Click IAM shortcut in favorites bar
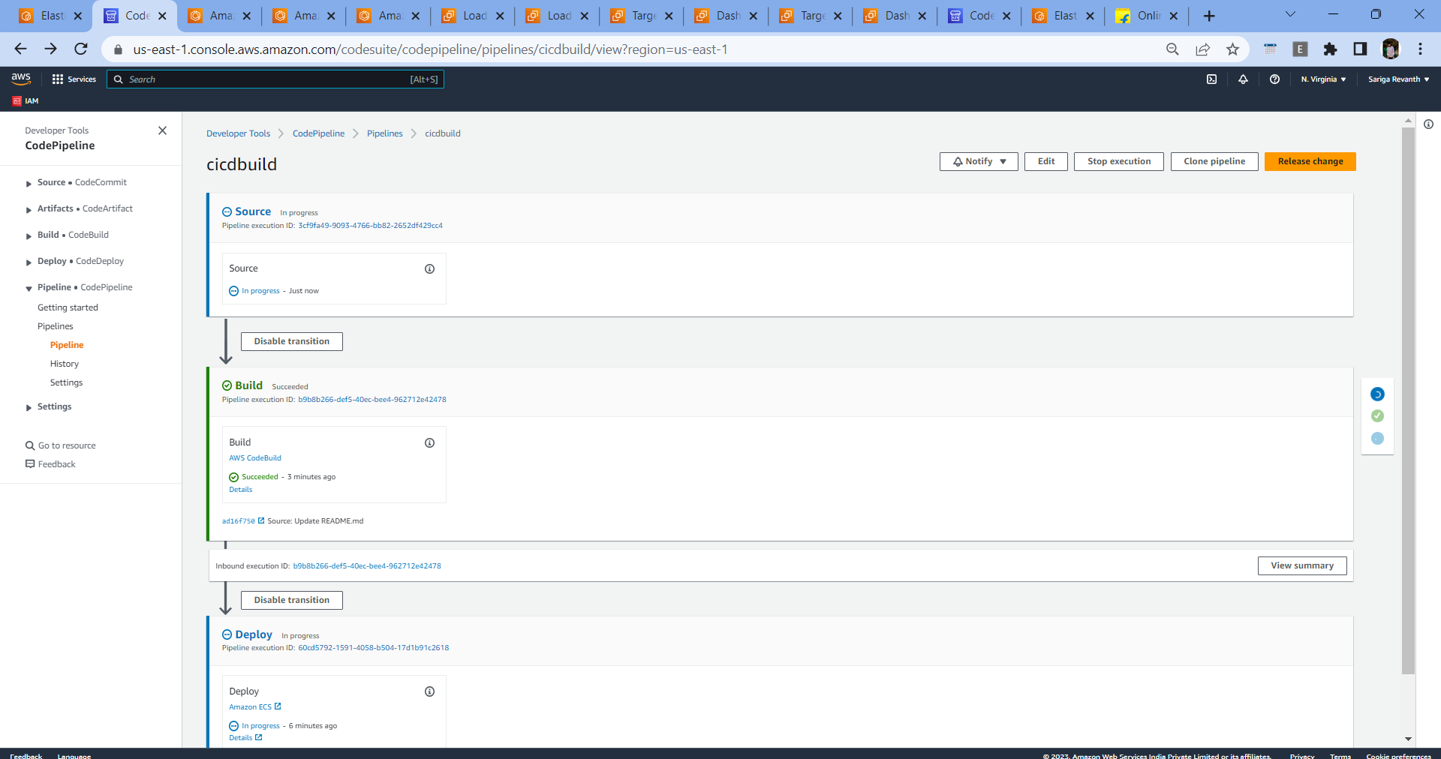This screenshot has width=1441, height=759. coord(26,100)
